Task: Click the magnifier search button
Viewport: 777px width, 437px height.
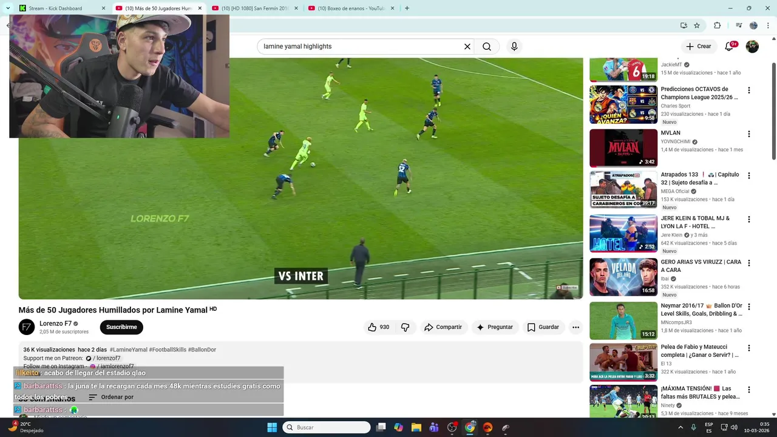Action: pyautogui.click(x=487, y=46)
